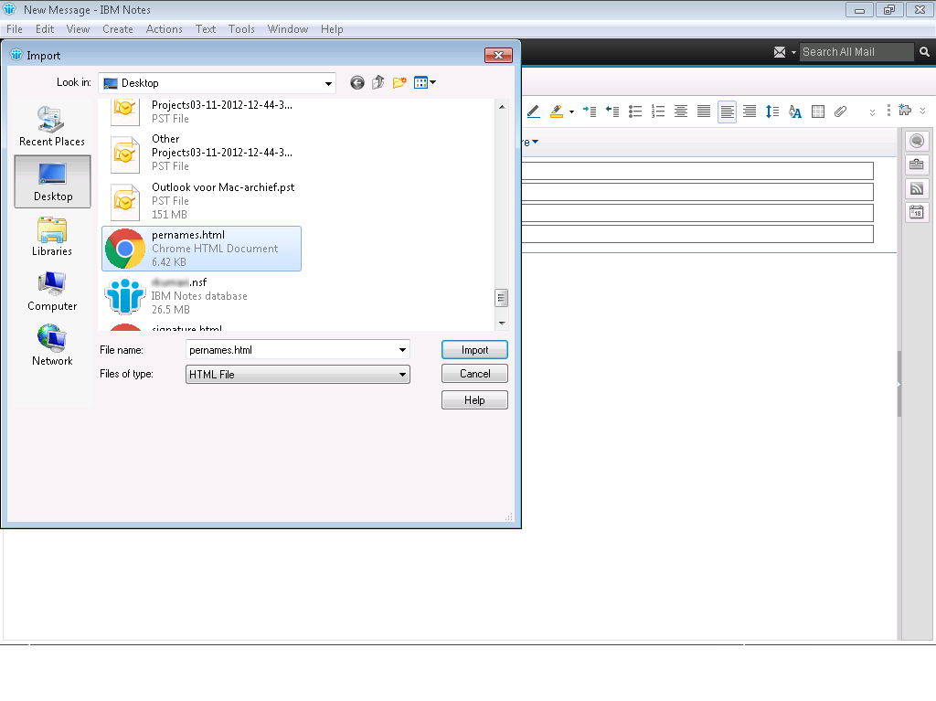Apply bulleted list formatting
Screen dimensions: 936x701
[x=635, y=112]
